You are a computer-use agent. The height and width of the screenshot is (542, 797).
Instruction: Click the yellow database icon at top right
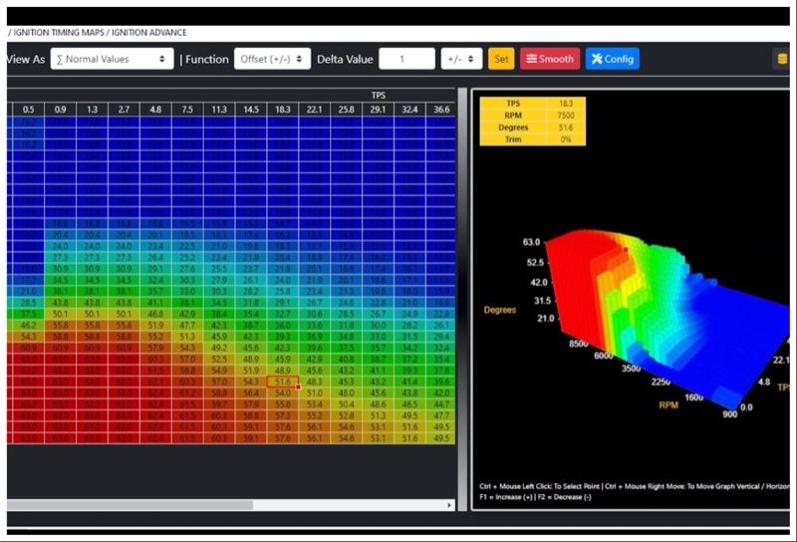coord(781,59)
